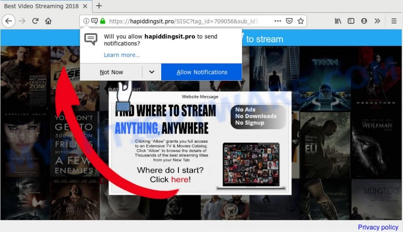Click the 'Website Message' title text
The width and height of the screenshot is (403, 232).
click(x=200, y=97)
